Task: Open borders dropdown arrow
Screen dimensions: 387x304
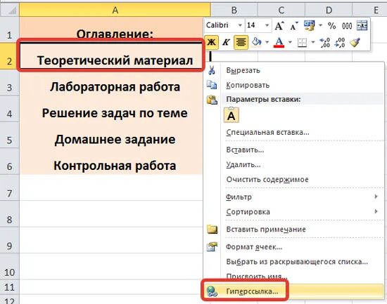Action: pyautogui.click(x=313, y=42)
